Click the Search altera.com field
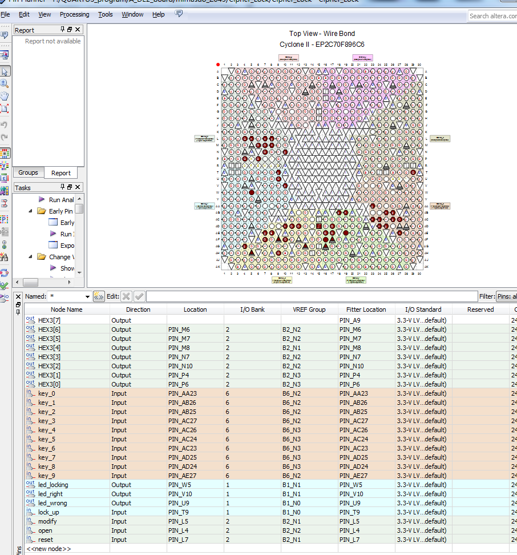Viewport: 517px width, 555px height. (x=492, y=16)
